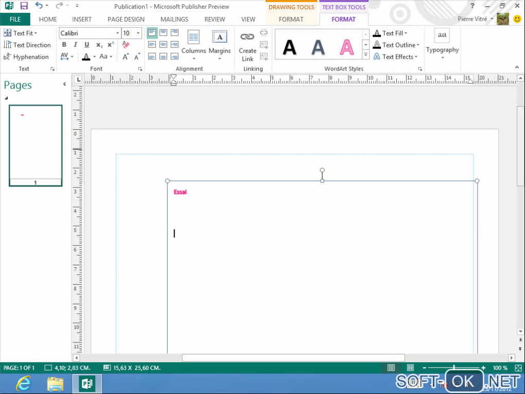Open the FILE tab
Viewport: 525px width, 394px height.
tap(15, 20)
